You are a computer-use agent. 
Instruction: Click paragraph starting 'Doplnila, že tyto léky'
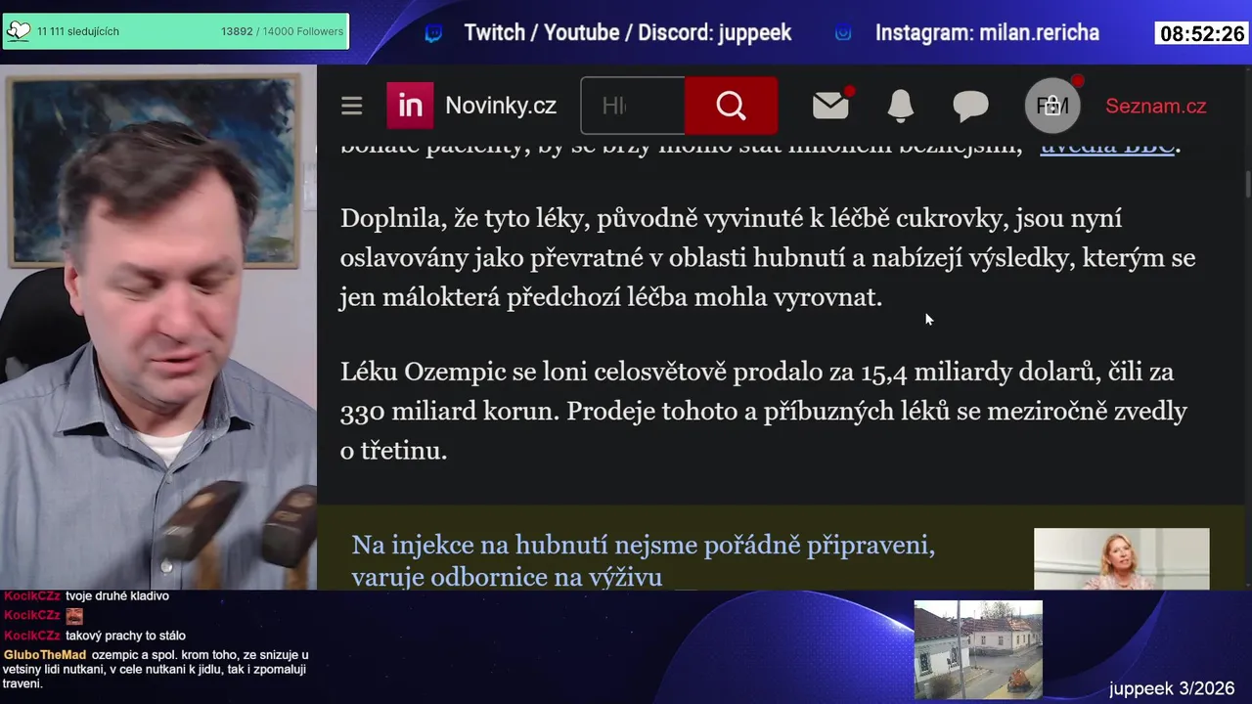[x=768, y=257]
